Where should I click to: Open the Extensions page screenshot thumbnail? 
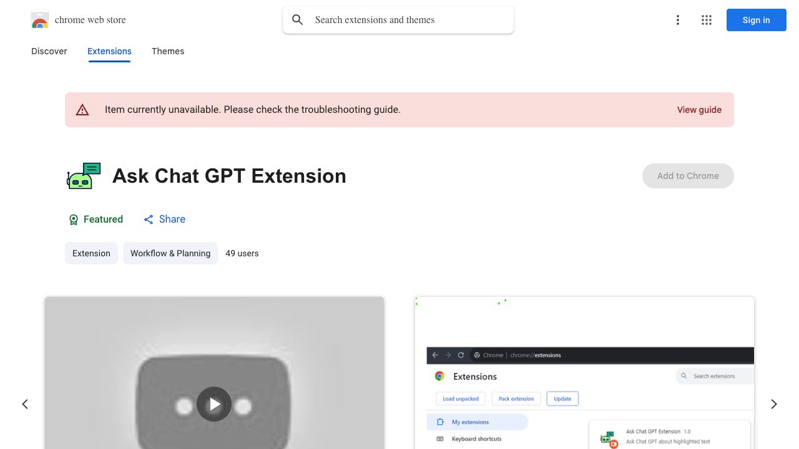(x=584, y=373)
